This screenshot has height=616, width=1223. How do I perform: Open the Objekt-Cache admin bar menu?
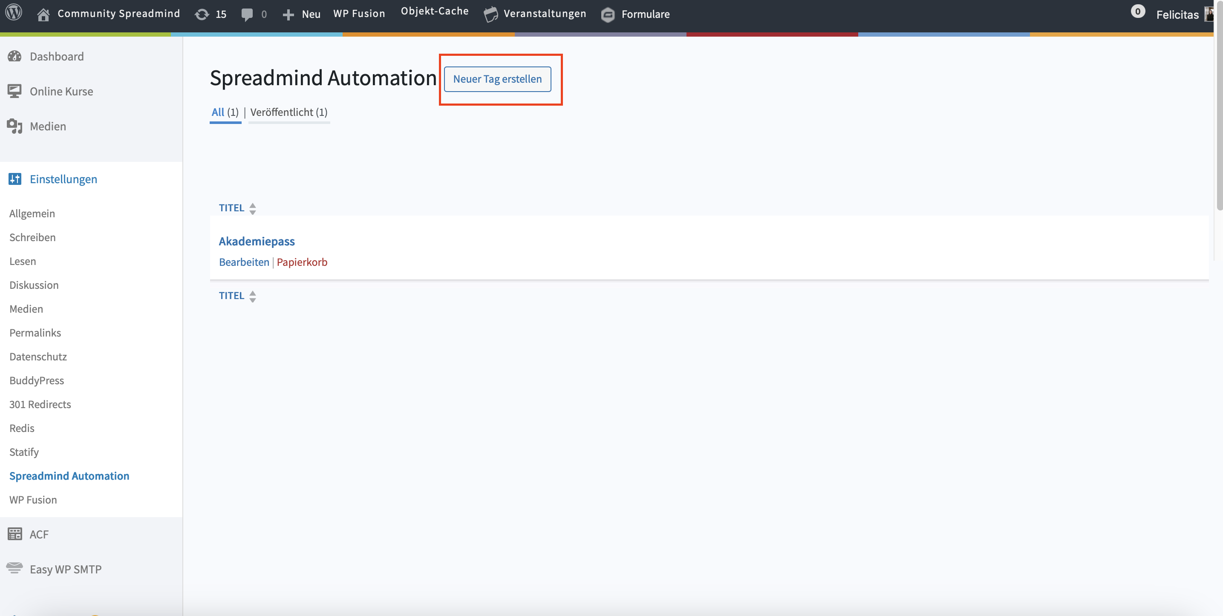pos(434,11)
